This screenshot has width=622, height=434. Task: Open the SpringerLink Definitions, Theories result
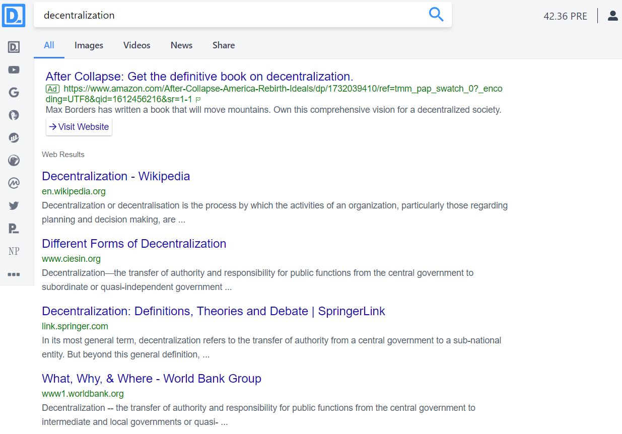[x=214, y=311]
